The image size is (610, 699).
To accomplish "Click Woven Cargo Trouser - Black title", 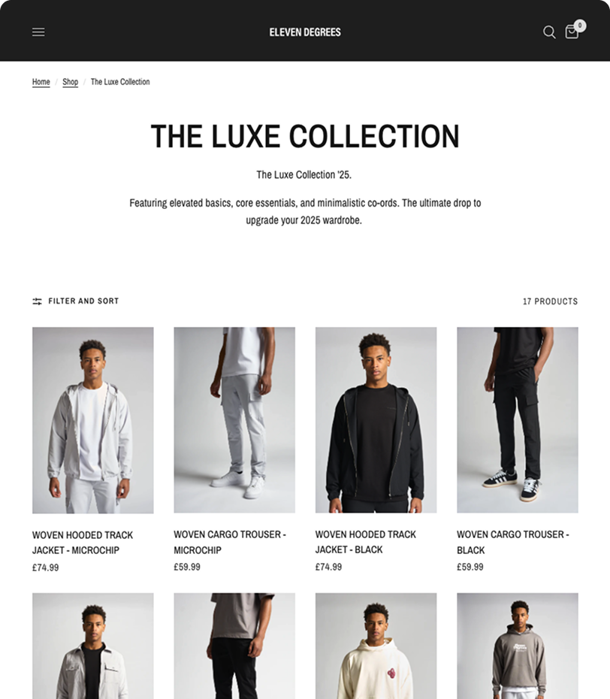I will coord(513,542).
